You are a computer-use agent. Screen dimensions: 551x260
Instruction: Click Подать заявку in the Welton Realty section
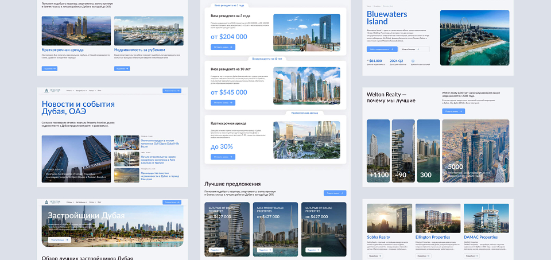[x=453, y=111]
